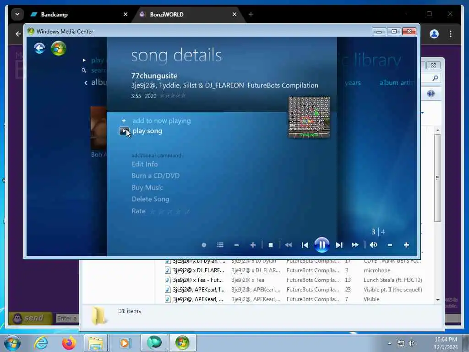469x352 pixels.
Task: Stop playback with the square button
Action: click(x=271, y=245)
